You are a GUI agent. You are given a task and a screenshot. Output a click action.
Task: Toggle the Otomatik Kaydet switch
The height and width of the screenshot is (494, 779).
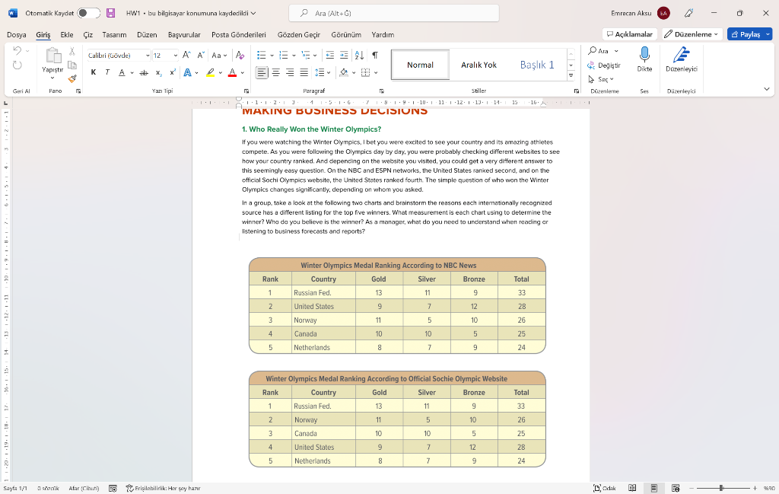[88, 13]
